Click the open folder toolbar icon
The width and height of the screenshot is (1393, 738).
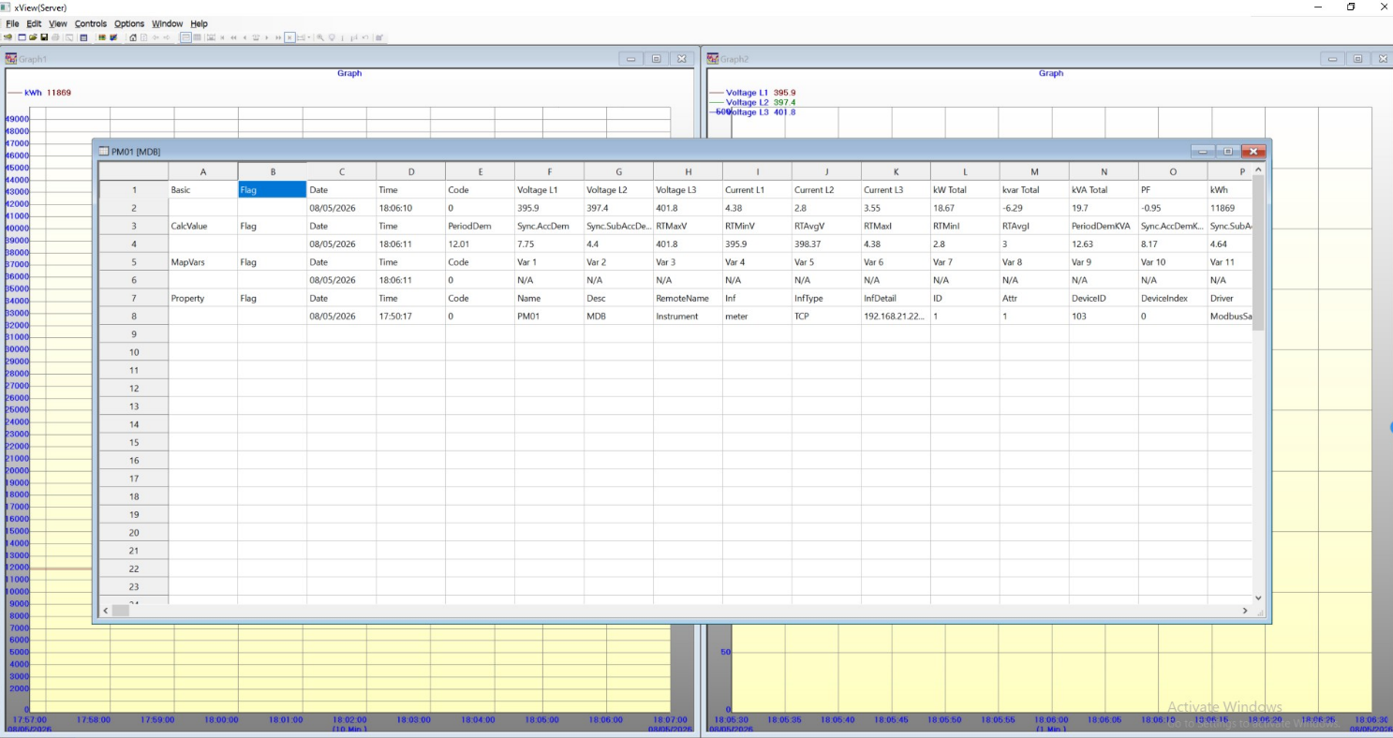[33, 37]
